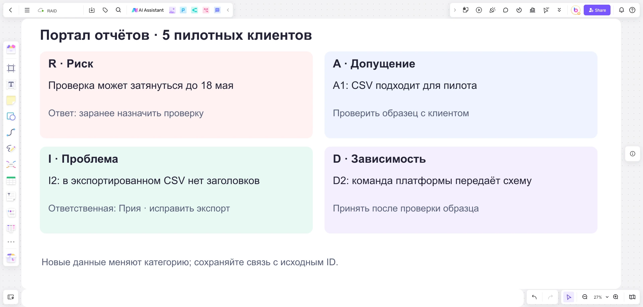Select the table tool
This screenshot has width=643, height=307.
click(x=11, y=181)
